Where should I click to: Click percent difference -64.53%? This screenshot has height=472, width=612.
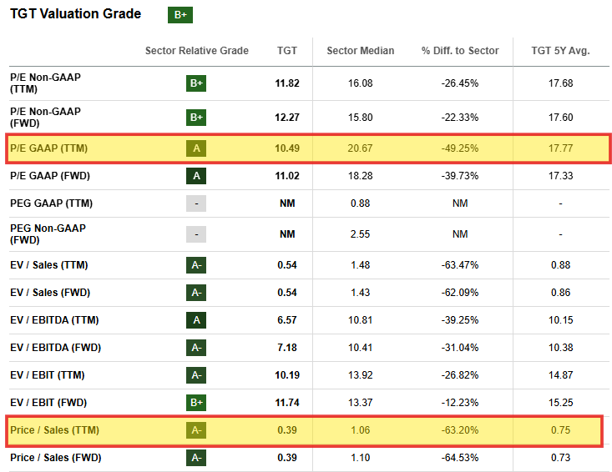460,458
